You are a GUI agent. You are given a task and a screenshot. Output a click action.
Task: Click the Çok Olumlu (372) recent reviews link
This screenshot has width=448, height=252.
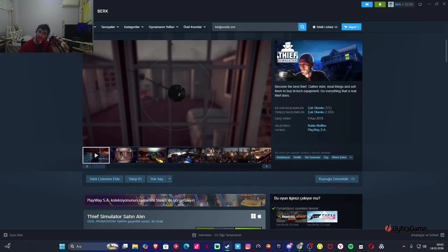point(319,108)
